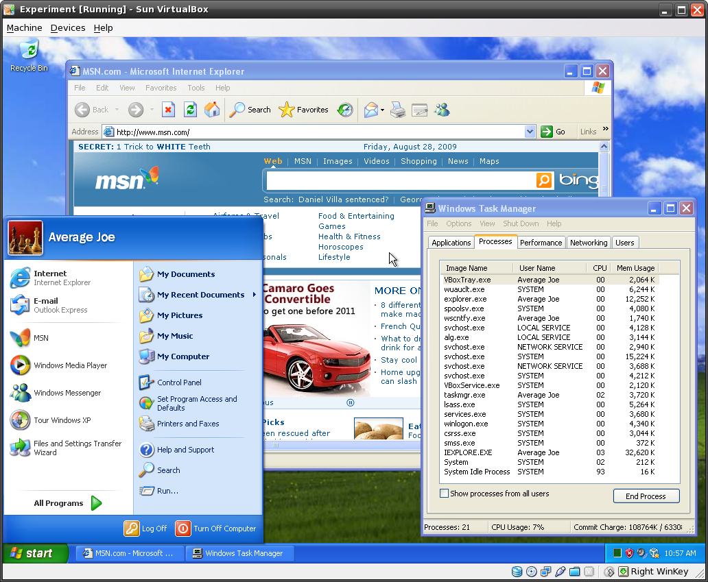
Task: Select taskmgr.exe in process list
Action: (x=550, y=395)
